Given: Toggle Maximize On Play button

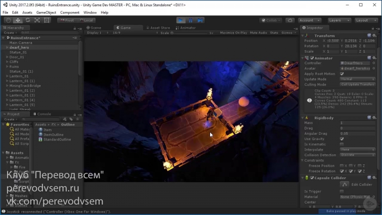Looking at the screenshot, I should coord(233,33).
